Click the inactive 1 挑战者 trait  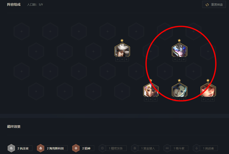click(205, 148)
